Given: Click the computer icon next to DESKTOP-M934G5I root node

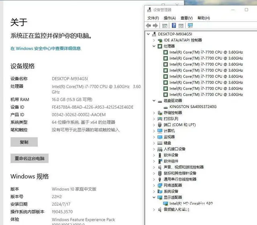Looking at the screenshot, I should pyautogui.click(x=154, y=34).
